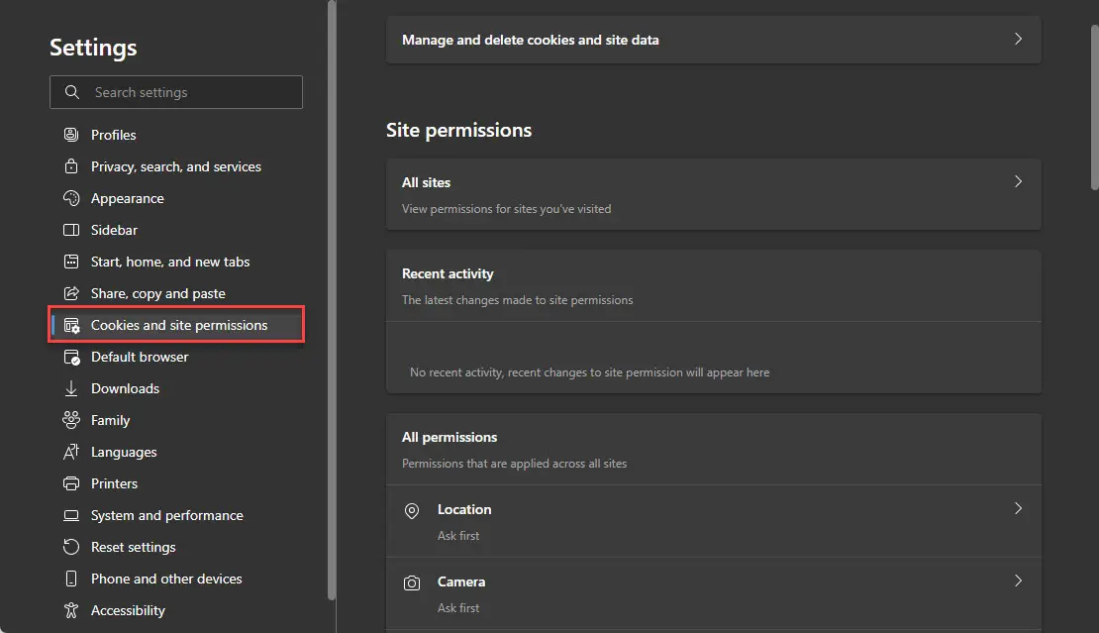Open Start, home, and new tabs
This screenshot has height=633, width=1099.
click(176, 262)
